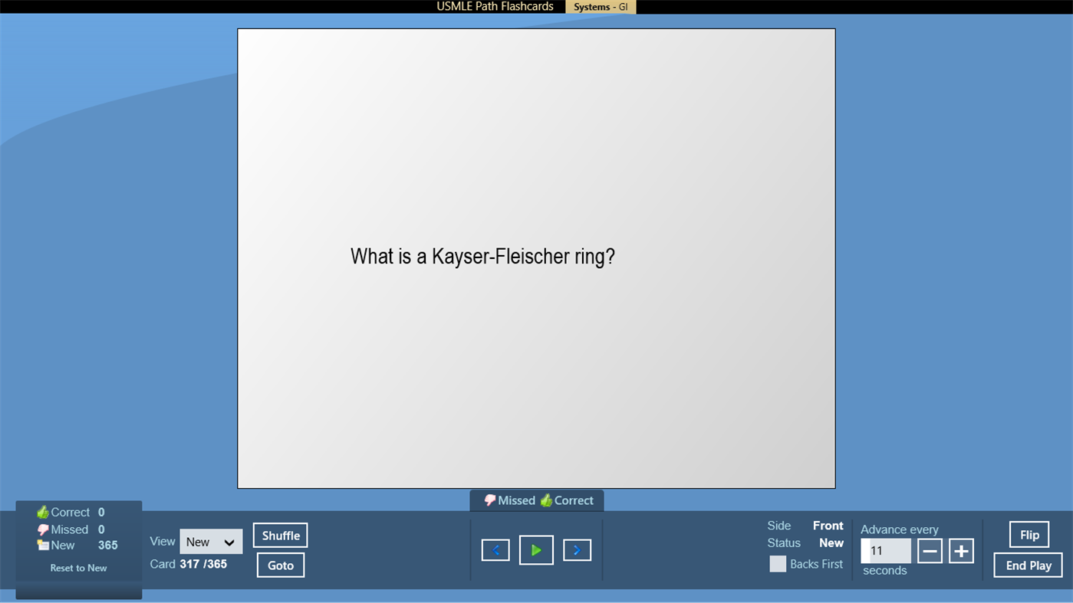
Task: Start auto-play with the green play icon
Action: click(536, 549)
